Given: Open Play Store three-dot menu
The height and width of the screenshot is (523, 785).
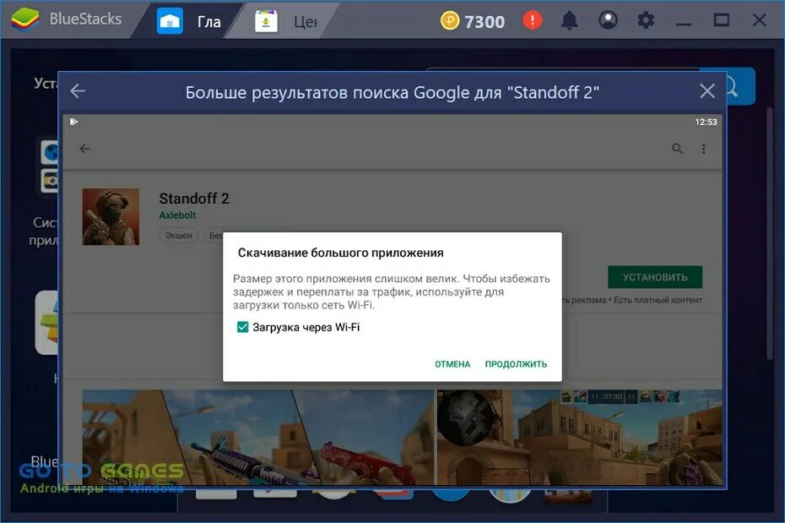Looking at the screenshot, I should click(703, 149).
